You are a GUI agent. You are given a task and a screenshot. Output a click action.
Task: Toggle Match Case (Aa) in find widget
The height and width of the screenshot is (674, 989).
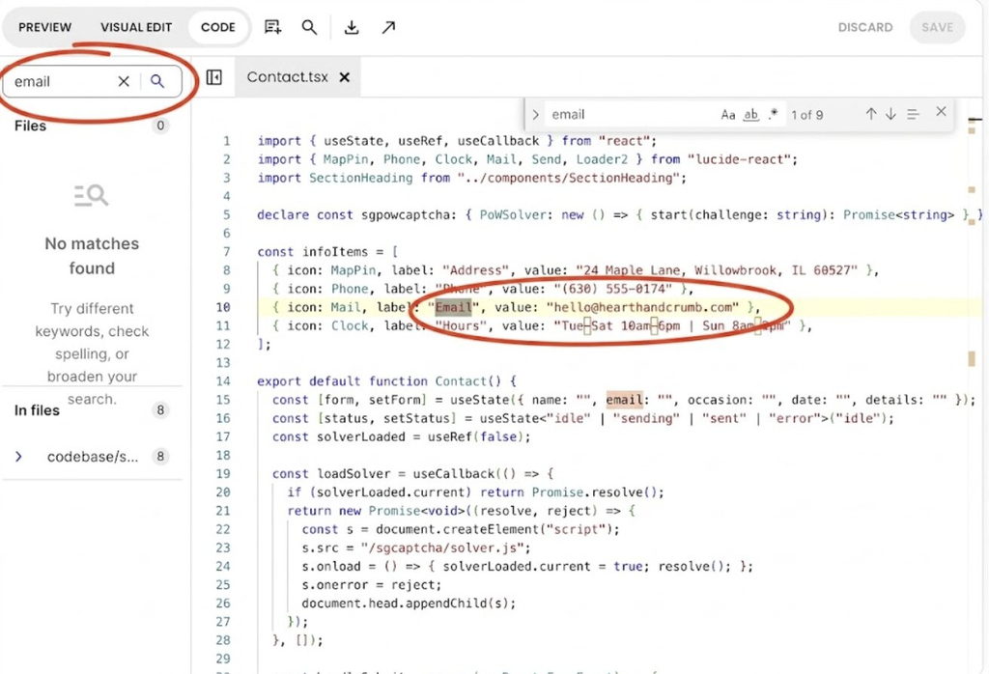(x=728, y=115)
